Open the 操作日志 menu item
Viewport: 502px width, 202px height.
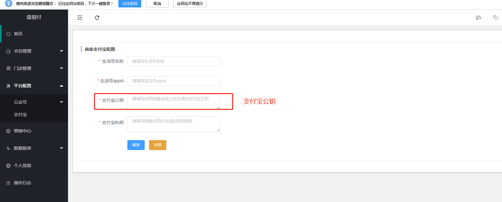[x=34, y=183]
